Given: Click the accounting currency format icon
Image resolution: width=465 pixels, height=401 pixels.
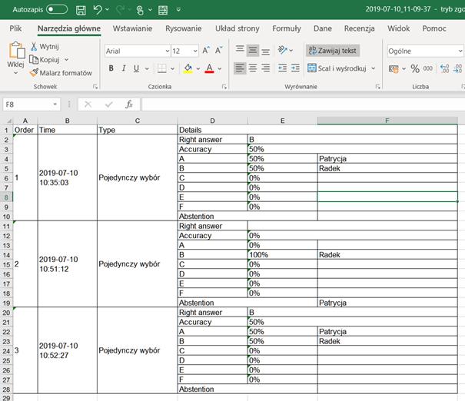Looking at the screenshot, I should pos(394,69).
